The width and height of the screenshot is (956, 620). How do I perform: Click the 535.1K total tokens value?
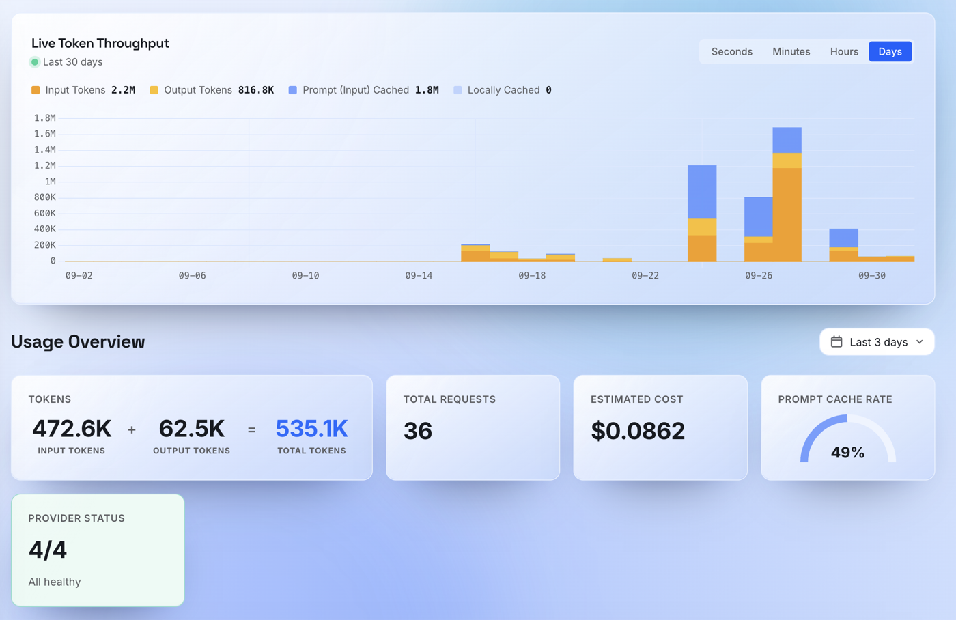[311, 429]
